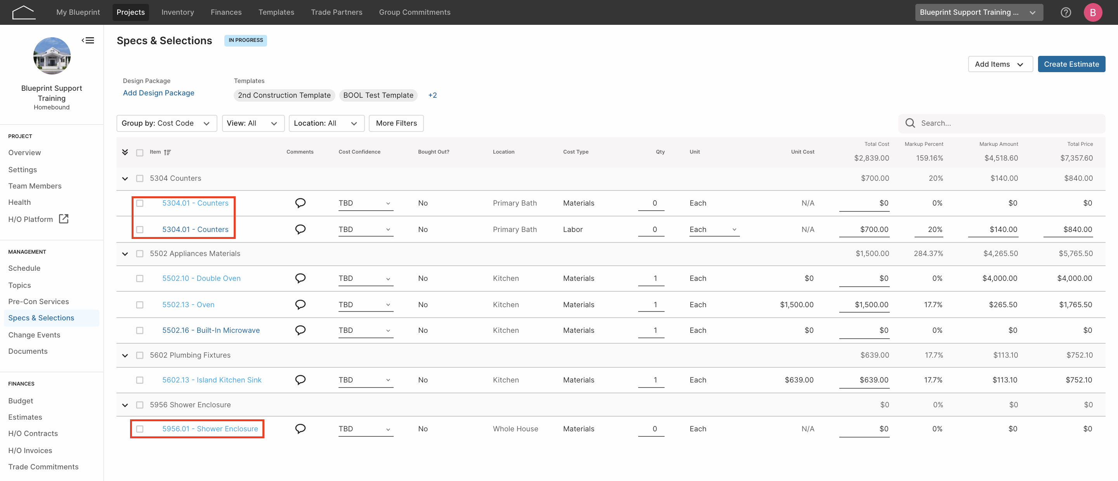The width and height of the screenshot is (1118, 481).
Task: Collapse the 5956 Shower Enclosure group
Action: [x=125, y=405]
